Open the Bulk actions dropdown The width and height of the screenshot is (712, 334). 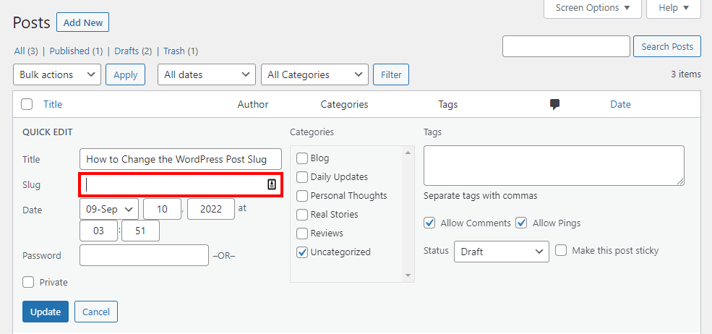click(x=57, y=74)
